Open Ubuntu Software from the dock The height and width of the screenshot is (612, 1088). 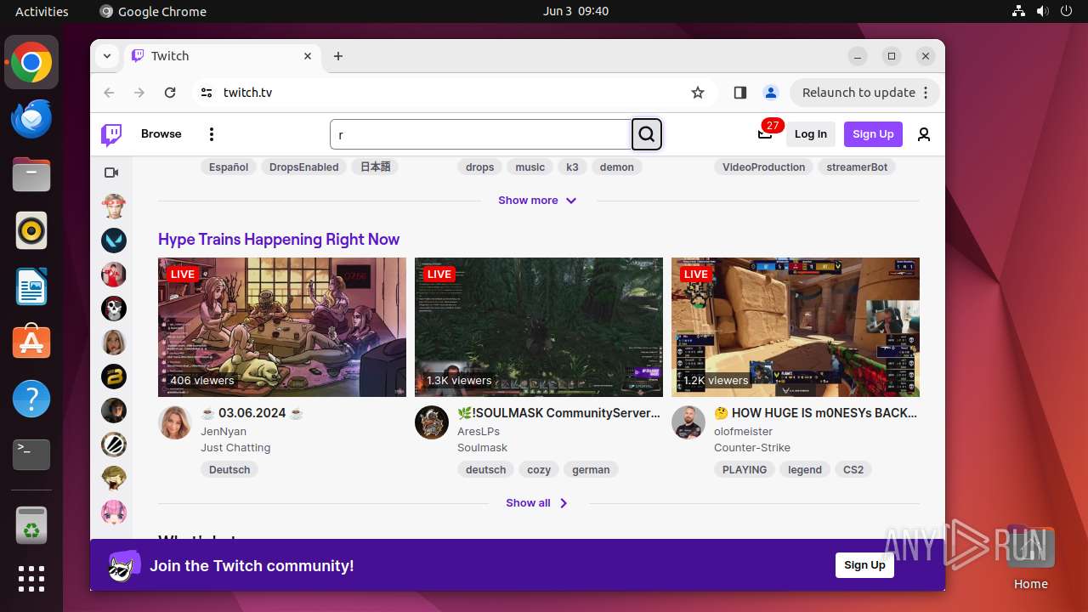(31, 343)
